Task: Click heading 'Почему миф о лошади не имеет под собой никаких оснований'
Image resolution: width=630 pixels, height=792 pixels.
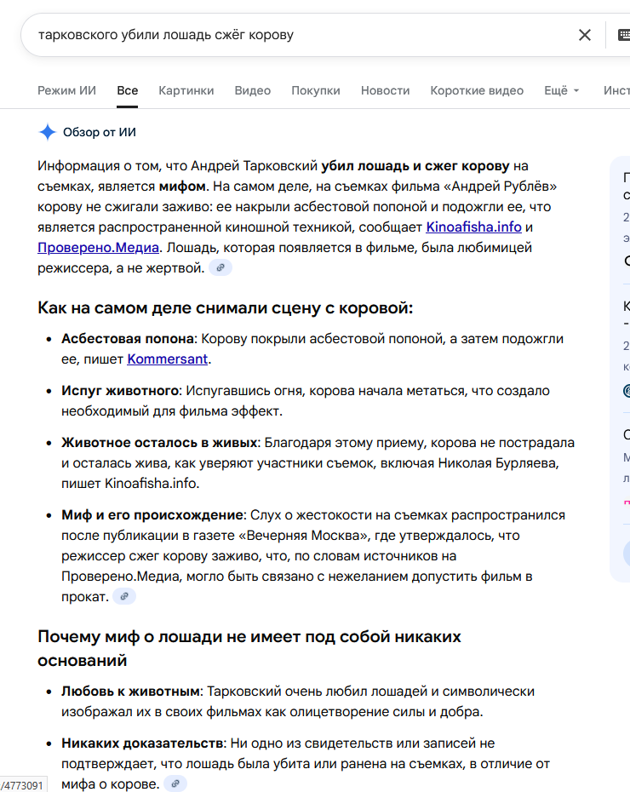Action: tap(249, 649)
